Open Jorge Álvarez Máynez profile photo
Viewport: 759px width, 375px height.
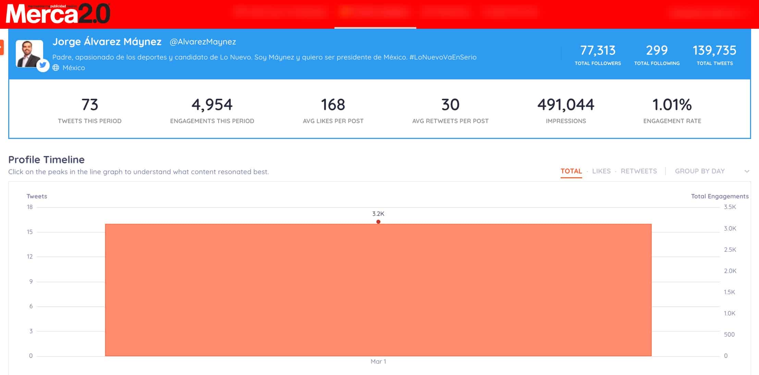[29, 54]
